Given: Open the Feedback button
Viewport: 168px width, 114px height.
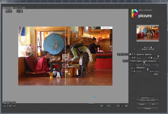Looking at the screenshot, I should click(x=148, y=108).
